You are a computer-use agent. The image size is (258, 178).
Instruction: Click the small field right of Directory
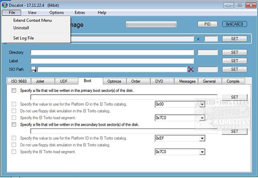(x=208, y=52)
